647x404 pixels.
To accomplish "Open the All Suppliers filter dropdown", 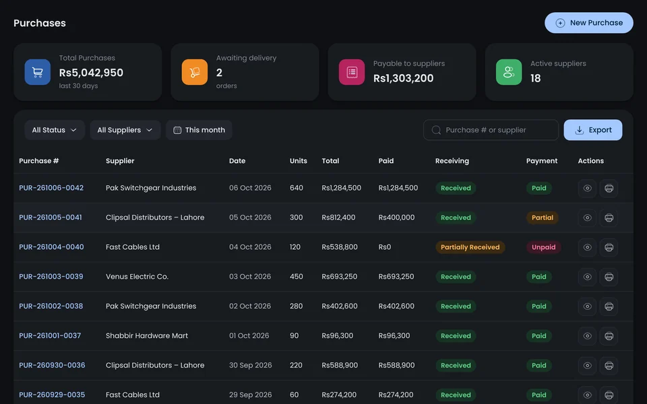I will coord(125,130).
